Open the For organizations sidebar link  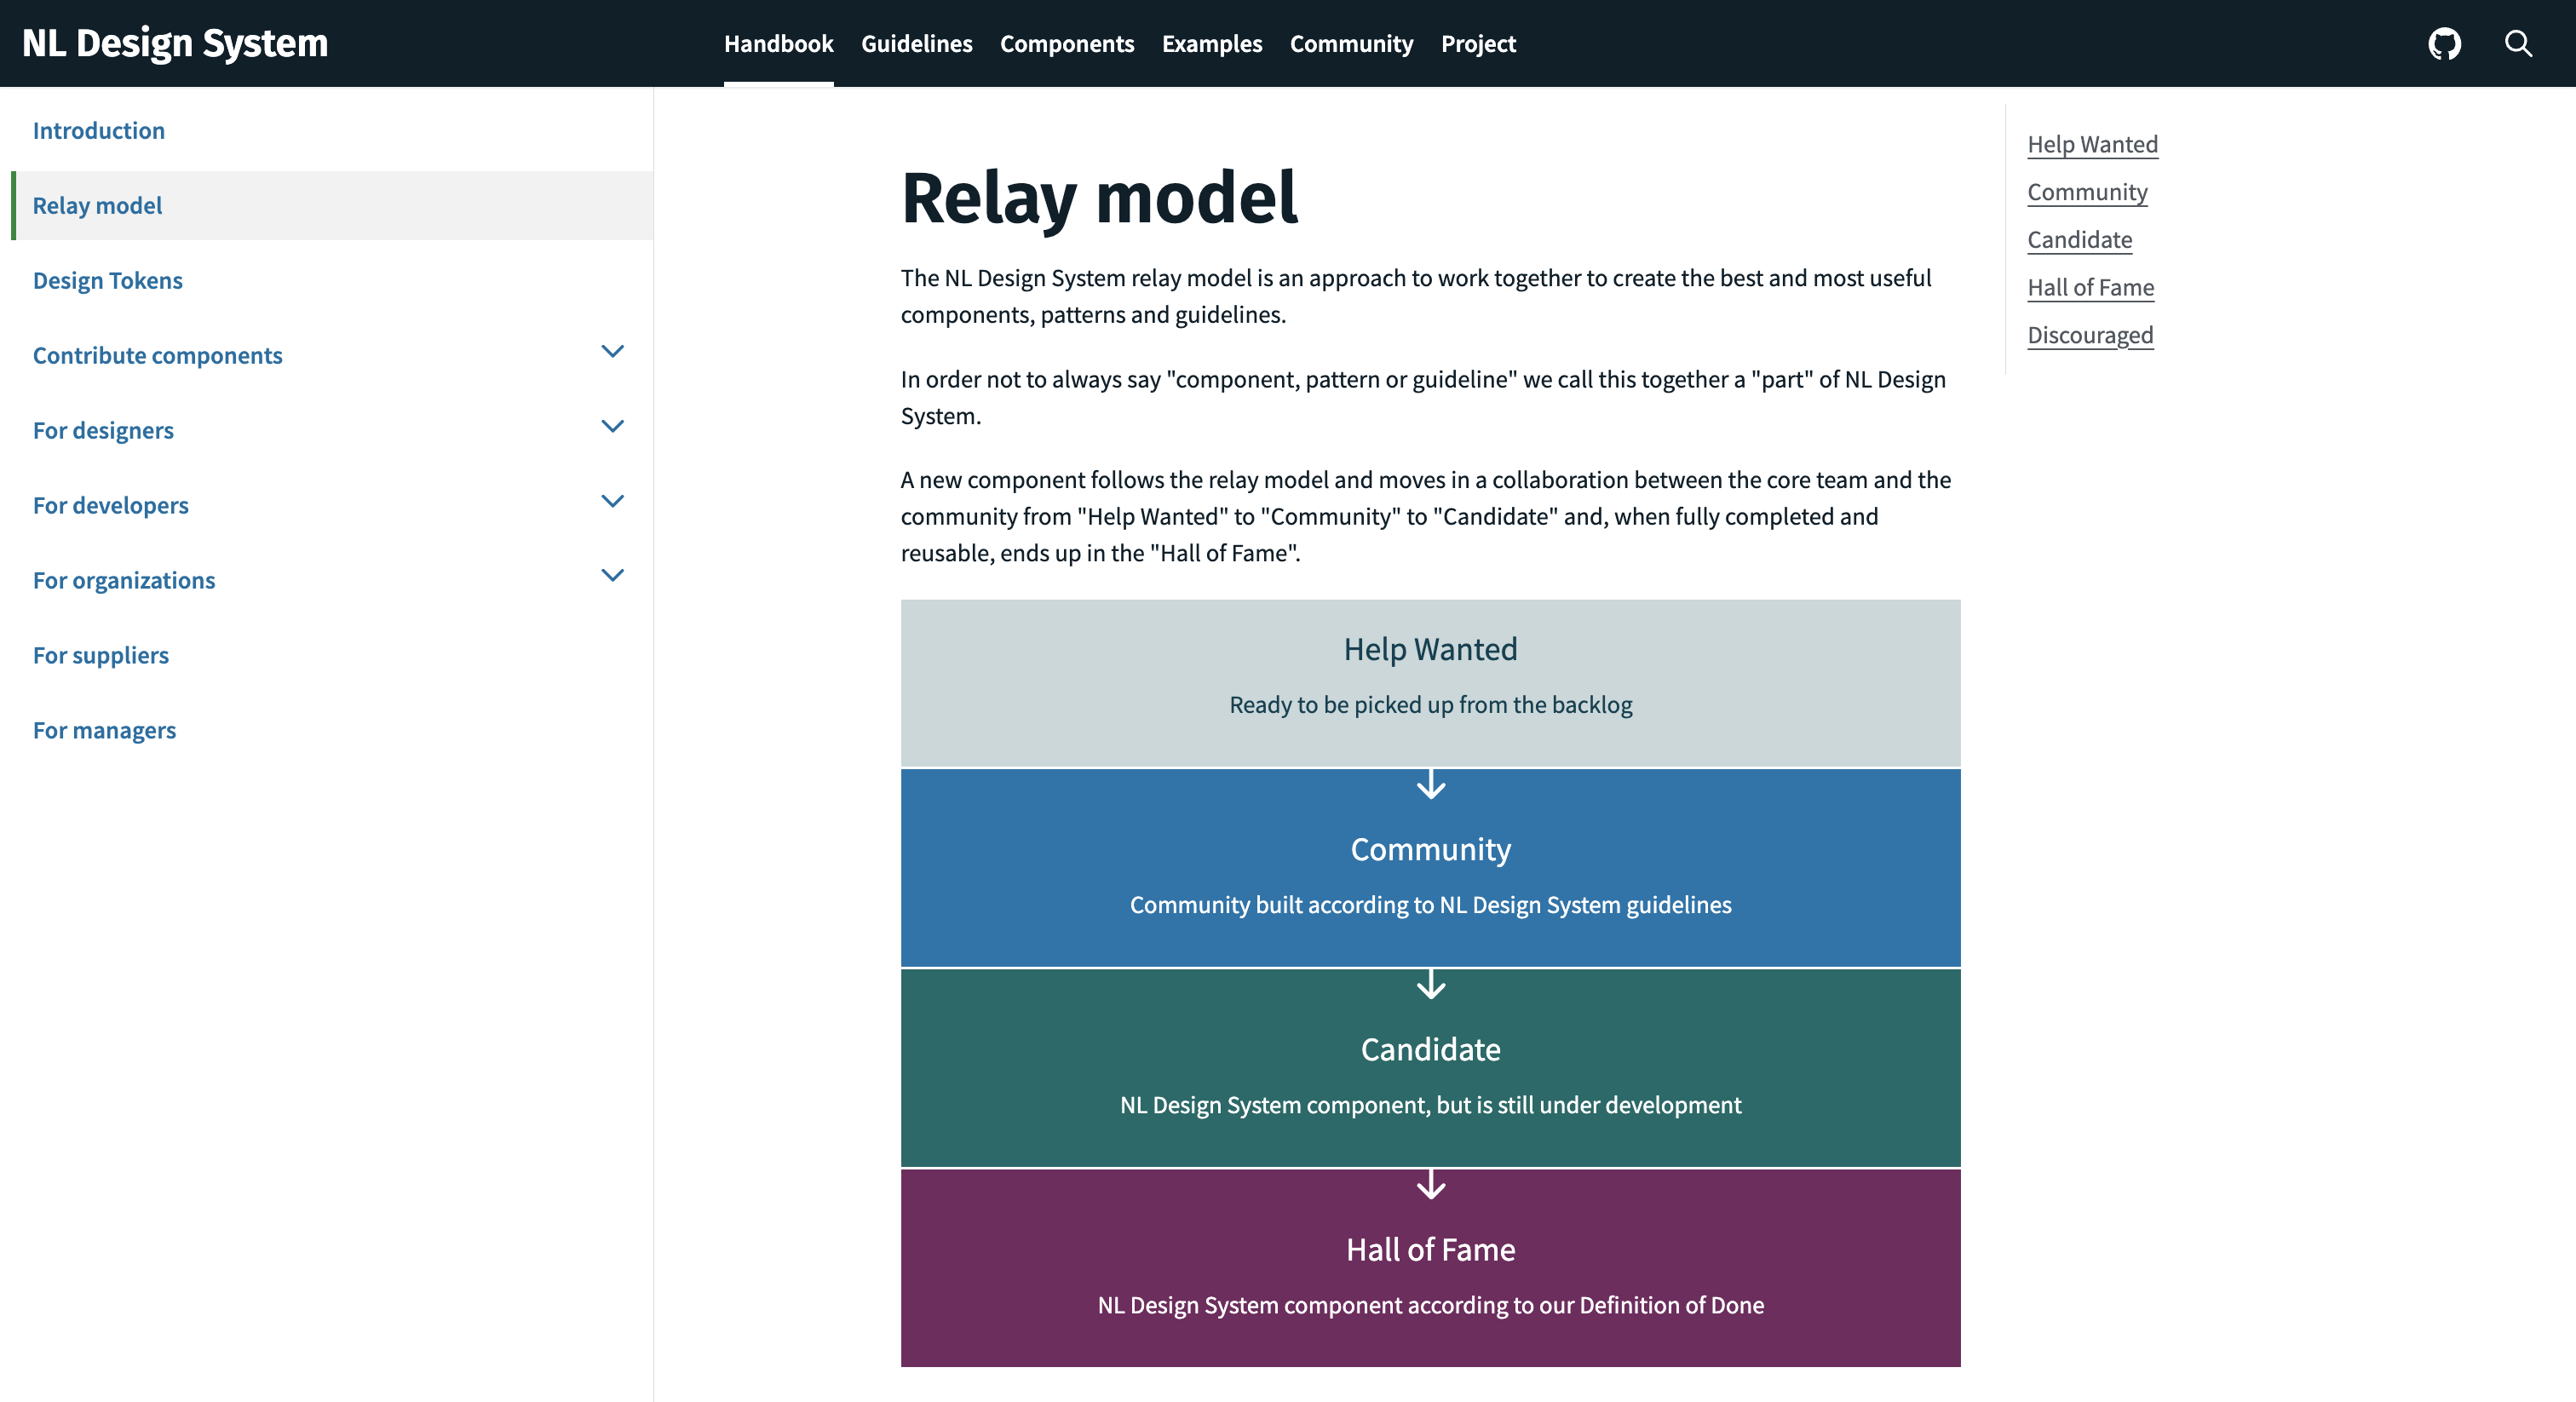click(x=124, y=581)
